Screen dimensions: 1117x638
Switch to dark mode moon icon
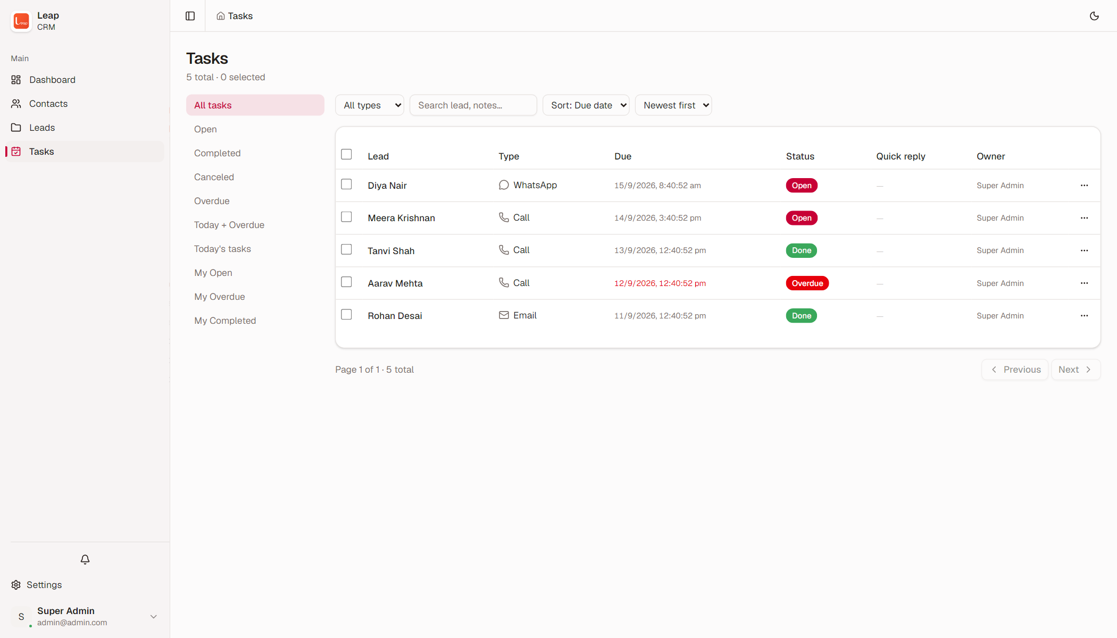point(1094,16)
